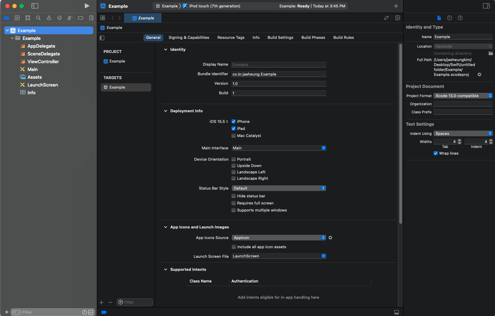Viewport: 495px width, 316px height.
Task: Enable Landscape Left orientation
Action: point(234,172)
